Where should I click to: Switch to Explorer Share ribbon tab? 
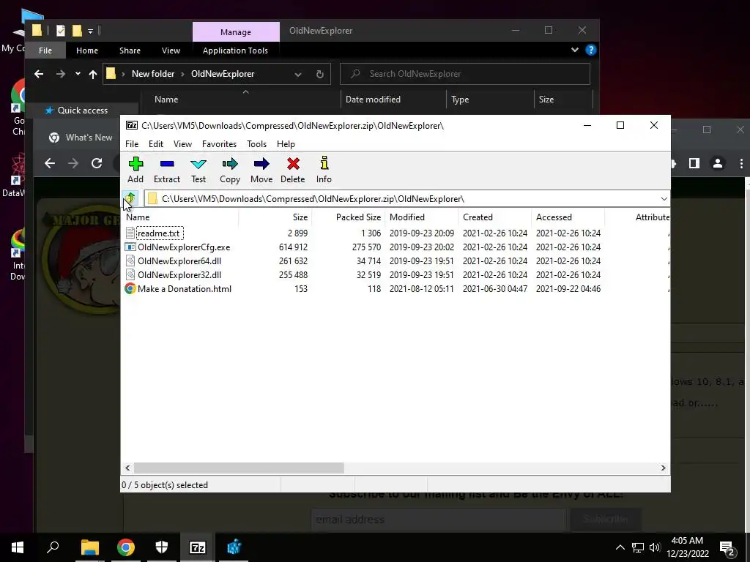[x=130, y=50]
